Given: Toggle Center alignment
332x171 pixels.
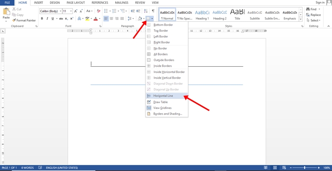Looking at the screenshot, I should 111,18.
